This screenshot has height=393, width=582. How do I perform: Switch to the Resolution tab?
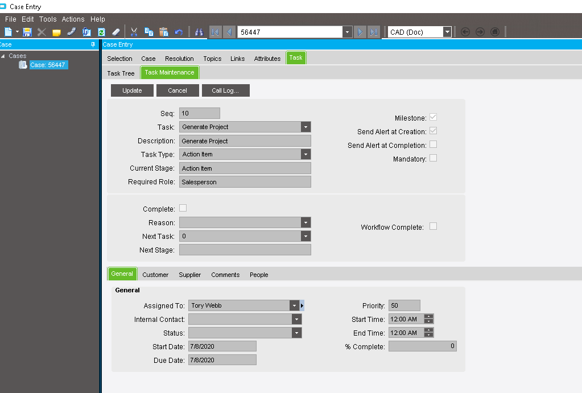pos(179,59)
